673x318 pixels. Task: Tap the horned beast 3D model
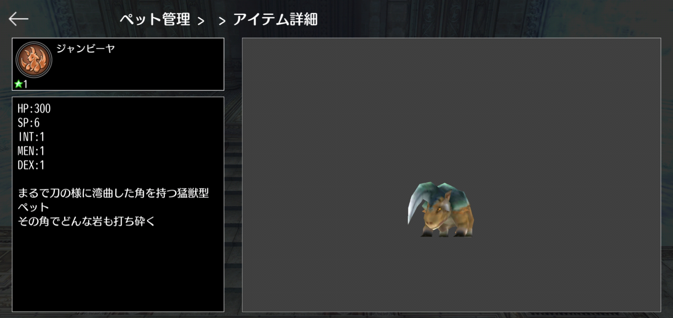(x=441, y=209)
